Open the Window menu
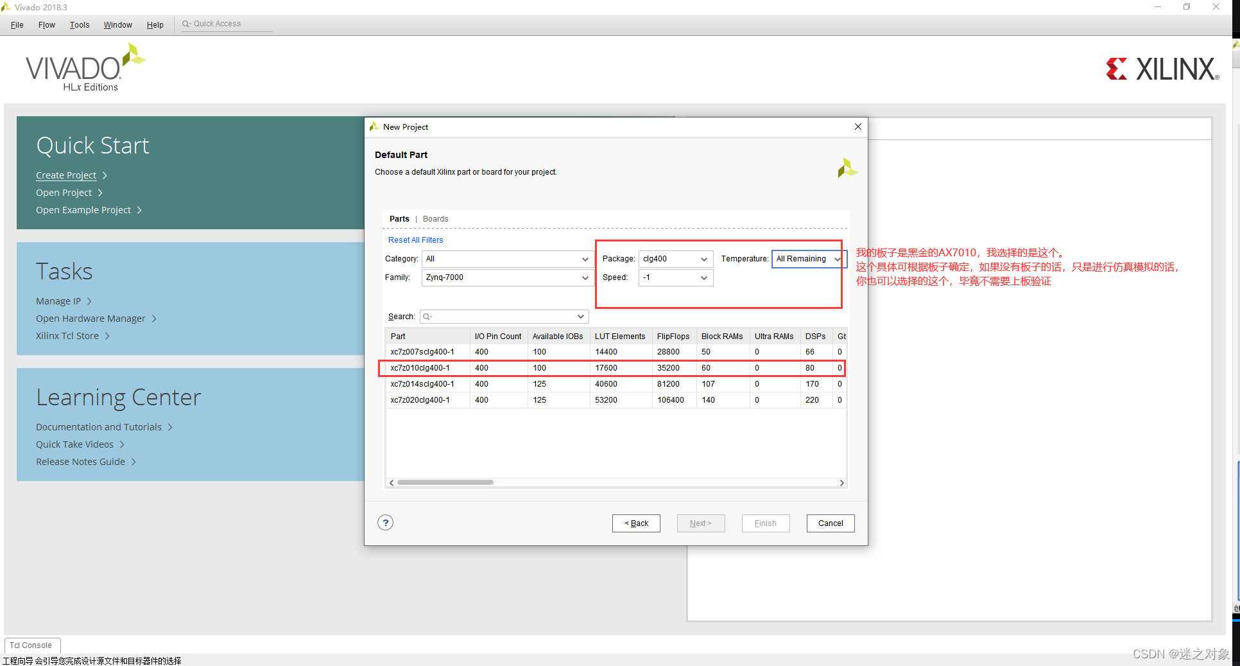1240x666 pixels. click(118, 25)
